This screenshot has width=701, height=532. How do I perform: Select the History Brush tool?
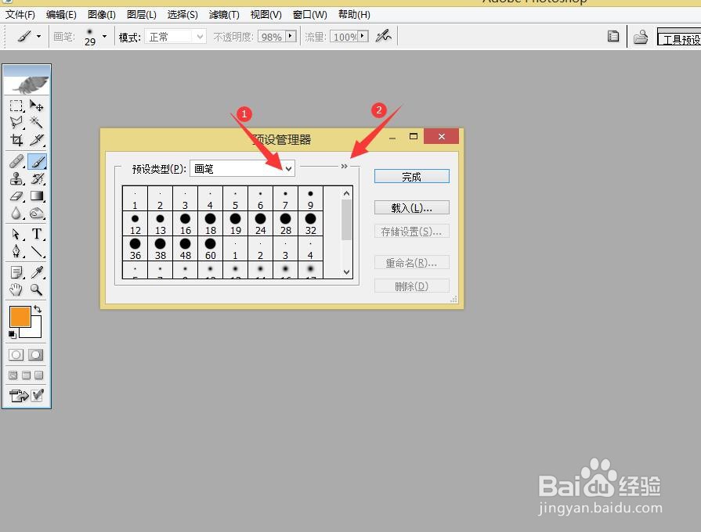pyautogui.click(x=36, y=178)
